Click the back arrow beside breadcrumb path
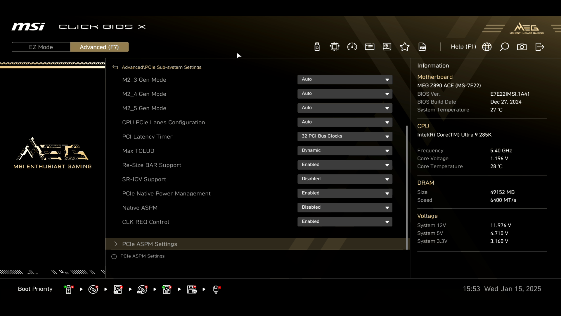Image resolution: width=561 pixels, height=316 pixels. pyautogui.click(x=115, y=67)
